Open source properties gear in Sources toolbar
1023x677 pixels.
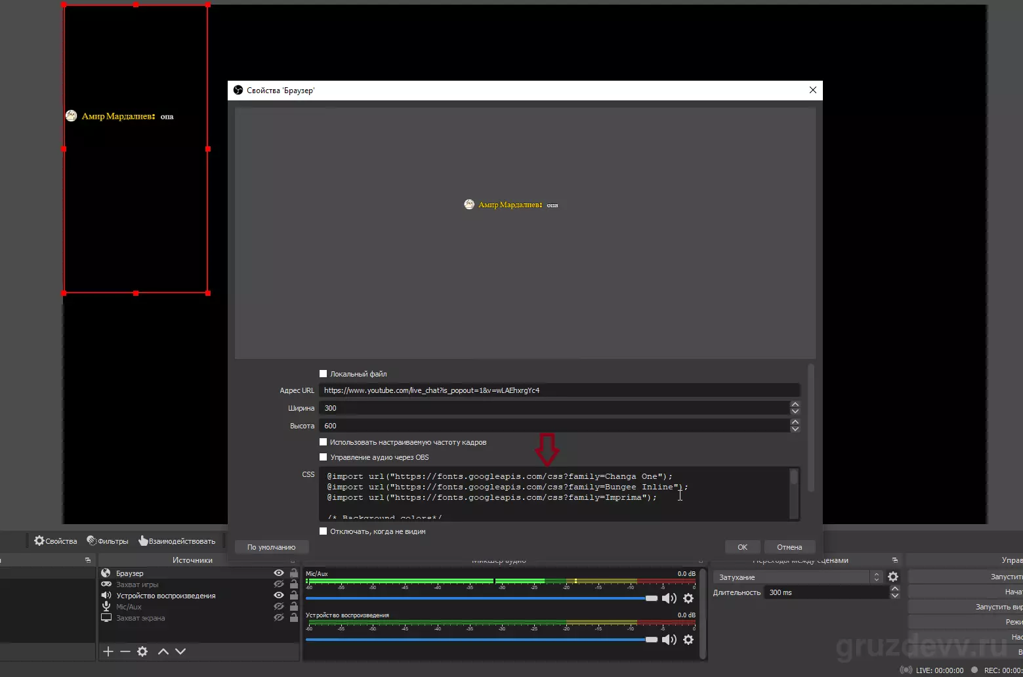(142, 651)
